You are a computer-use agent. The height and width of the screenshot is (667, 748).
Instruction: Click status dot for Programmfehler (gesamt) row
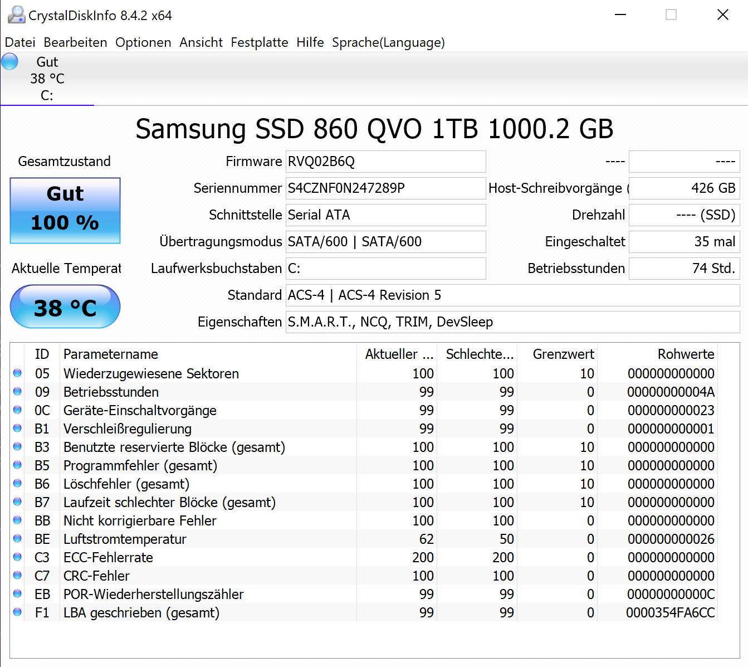pyautogui.click(x=17, y=465)
